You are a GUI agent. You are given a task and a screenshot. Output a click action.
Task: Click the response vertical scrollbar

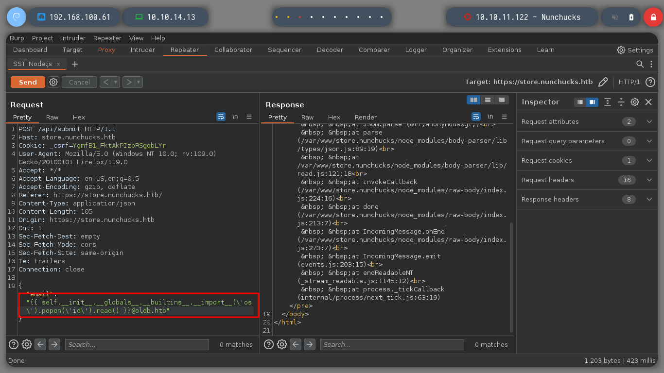[x=511, y=277]
